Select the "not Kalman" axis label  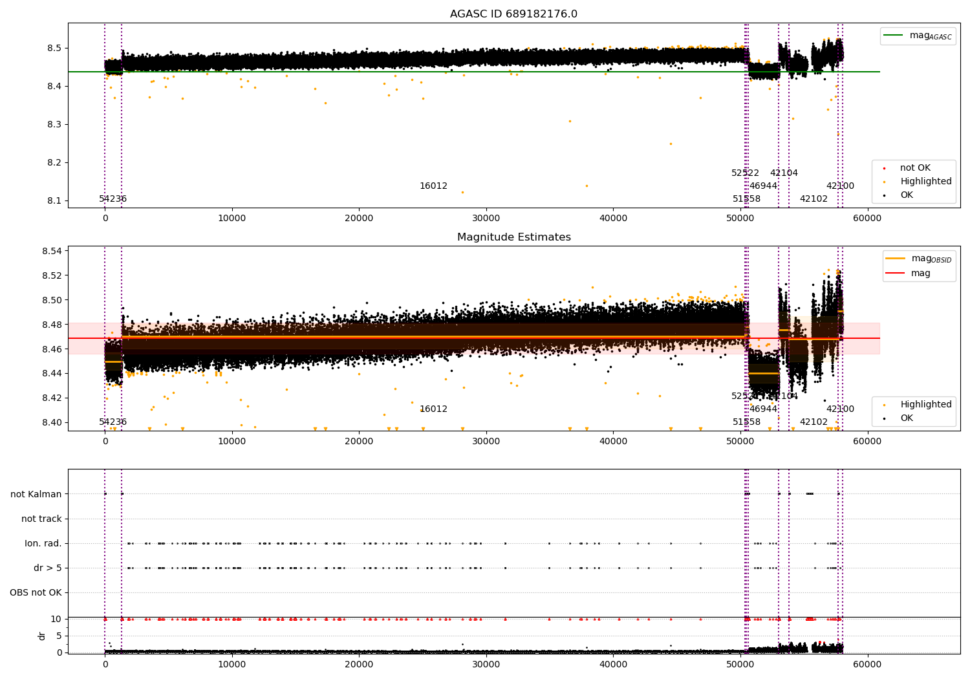pos(36,495)
